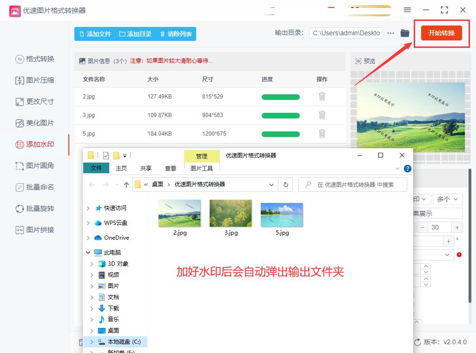Open the output folder browse icon
The height and width of the screenshot is (353, 476).
tap(404, 33)
